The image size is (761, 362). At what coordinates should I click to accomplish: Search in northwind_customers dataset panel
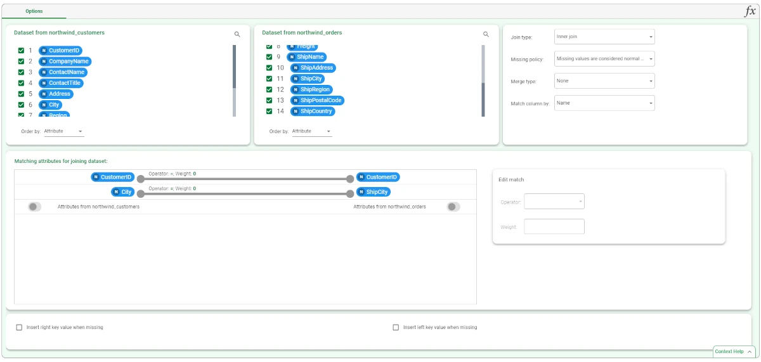pyautogui.click(x=237, y=34)
